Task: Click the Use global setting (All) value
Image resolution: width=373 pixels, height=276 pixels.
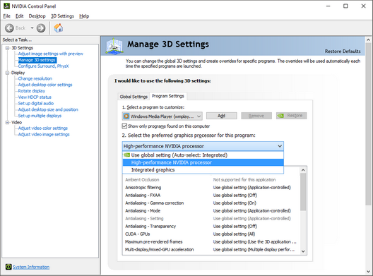Action: (x=234, y=234)
